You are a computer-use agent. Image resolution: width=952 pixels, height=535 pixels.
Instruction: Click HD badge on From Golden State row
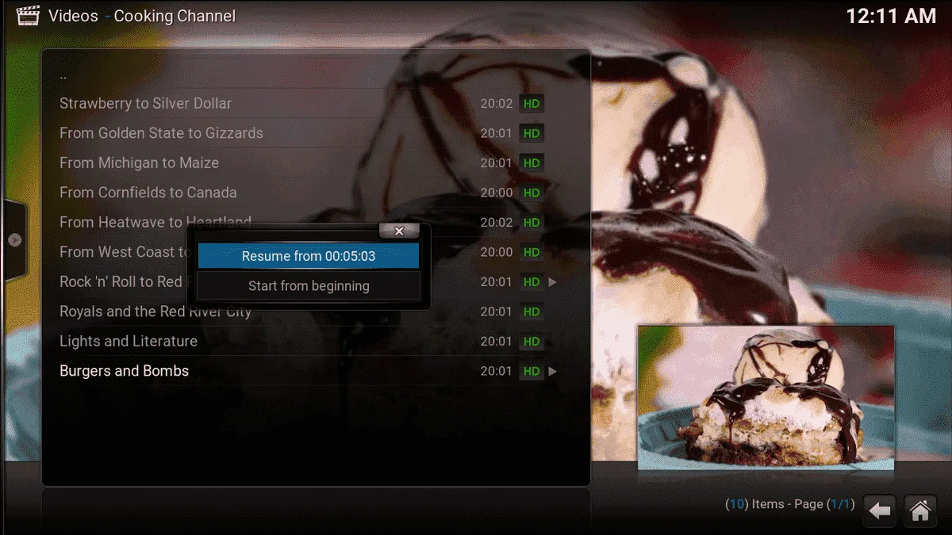[532, 133]
